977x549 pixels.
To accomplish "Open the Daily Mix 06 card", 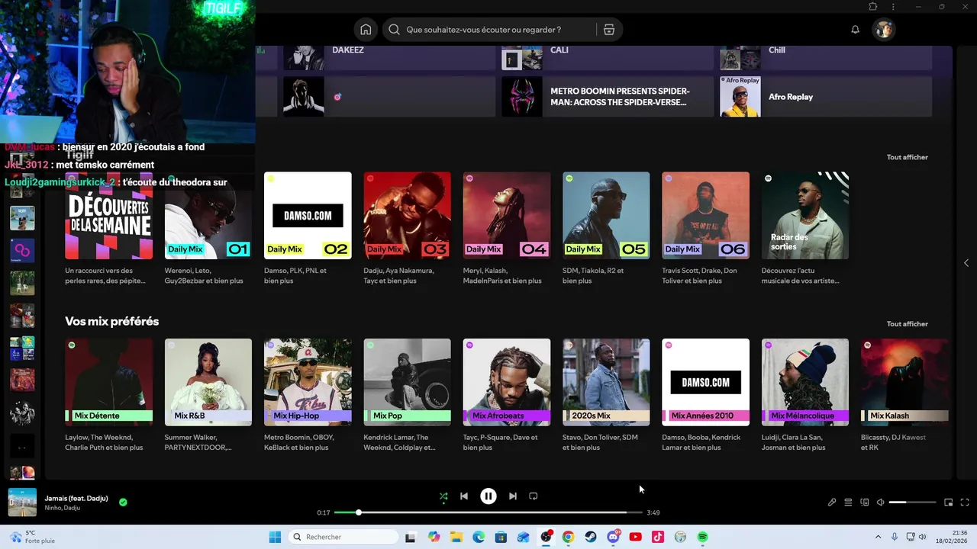I will click(705, 229).
